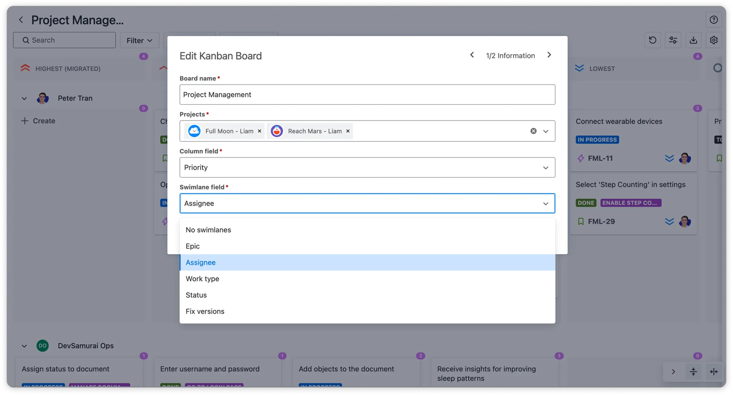
Task: Select Fix versions swimlane option
Action: 367,311
